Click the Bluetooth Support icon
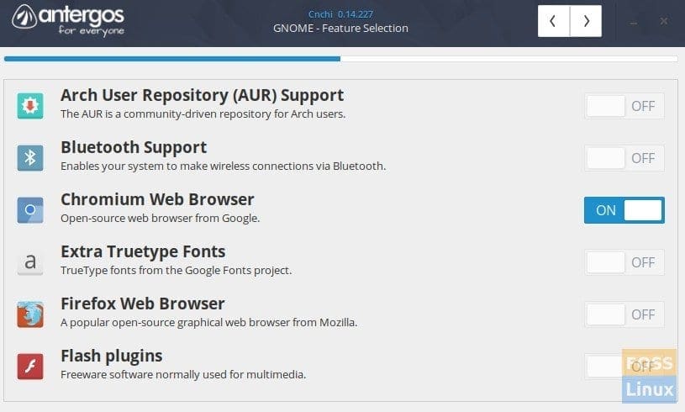The width and height of the screenshot is (685, 412). point(30,158)
